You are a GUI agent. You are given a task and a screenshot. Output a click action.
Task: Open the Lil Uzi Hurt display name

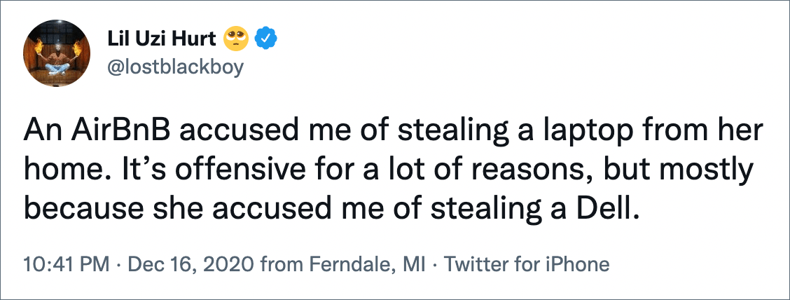[x=162, y=39]
